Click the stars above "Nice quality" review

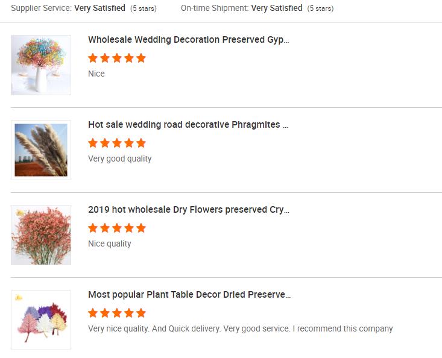coord(117,228)
